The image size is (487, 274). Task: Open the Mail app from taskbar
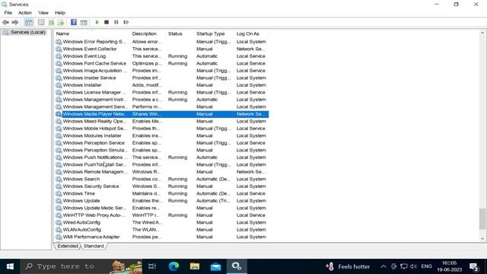pos(215,266)
